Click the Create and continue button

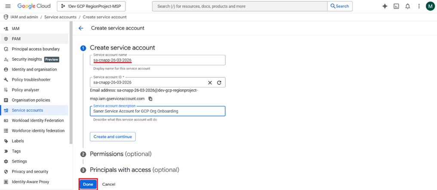tap(113, 137)
